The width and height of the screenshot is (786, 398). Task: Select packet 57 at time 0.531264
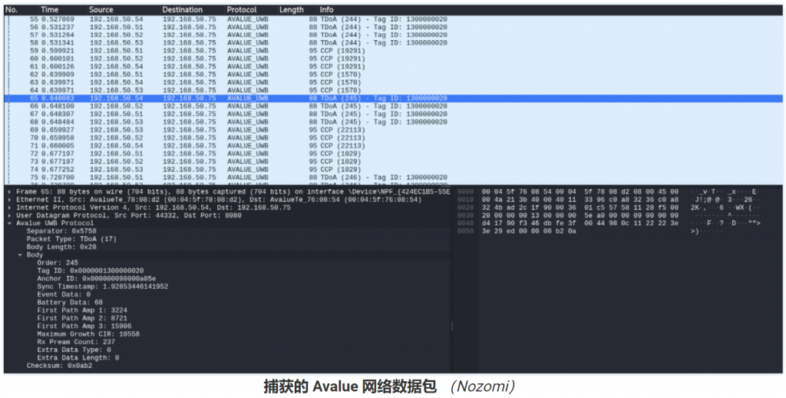pos(394,35)
